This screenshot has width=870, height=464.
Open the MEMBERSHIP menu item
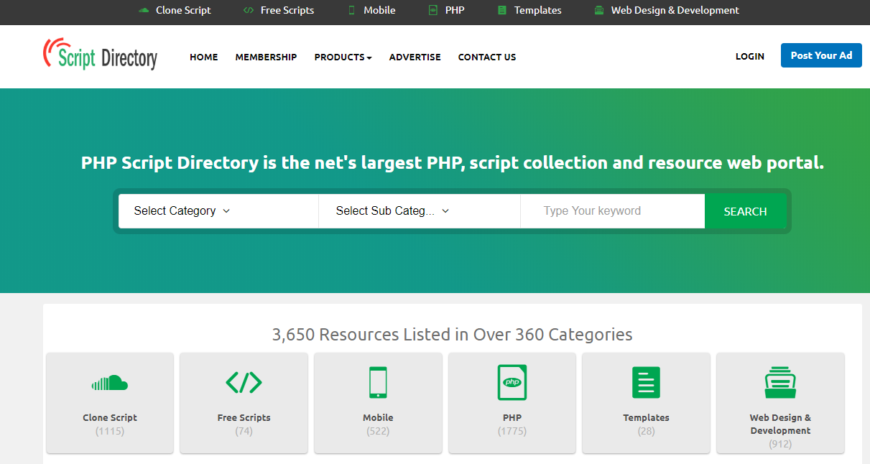[x=266, y=57]
